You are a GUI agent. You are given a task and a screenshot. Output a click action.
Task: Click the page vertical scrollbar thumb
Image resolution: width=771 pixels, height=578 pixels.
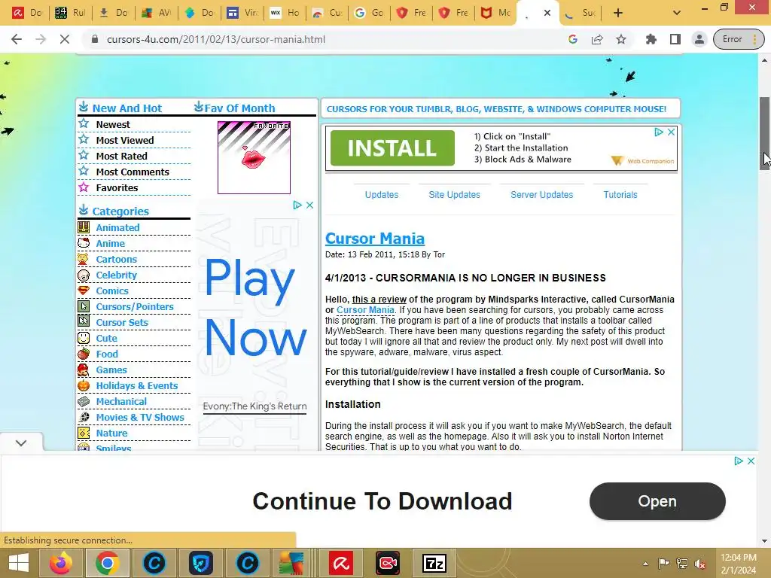pos(765,134)
